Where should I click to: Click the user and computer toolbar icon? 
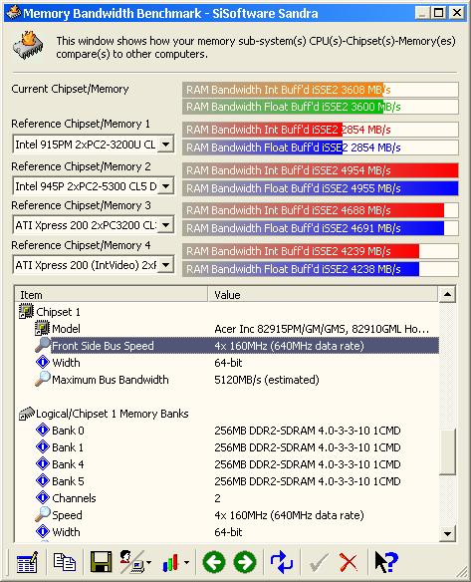coord(131,562)
